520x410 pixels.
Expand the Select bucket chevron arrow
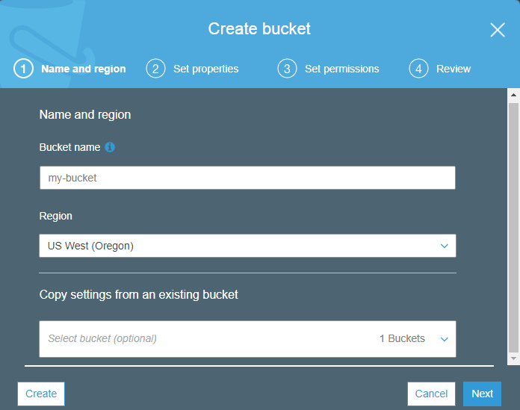click(x=445, y=339)
